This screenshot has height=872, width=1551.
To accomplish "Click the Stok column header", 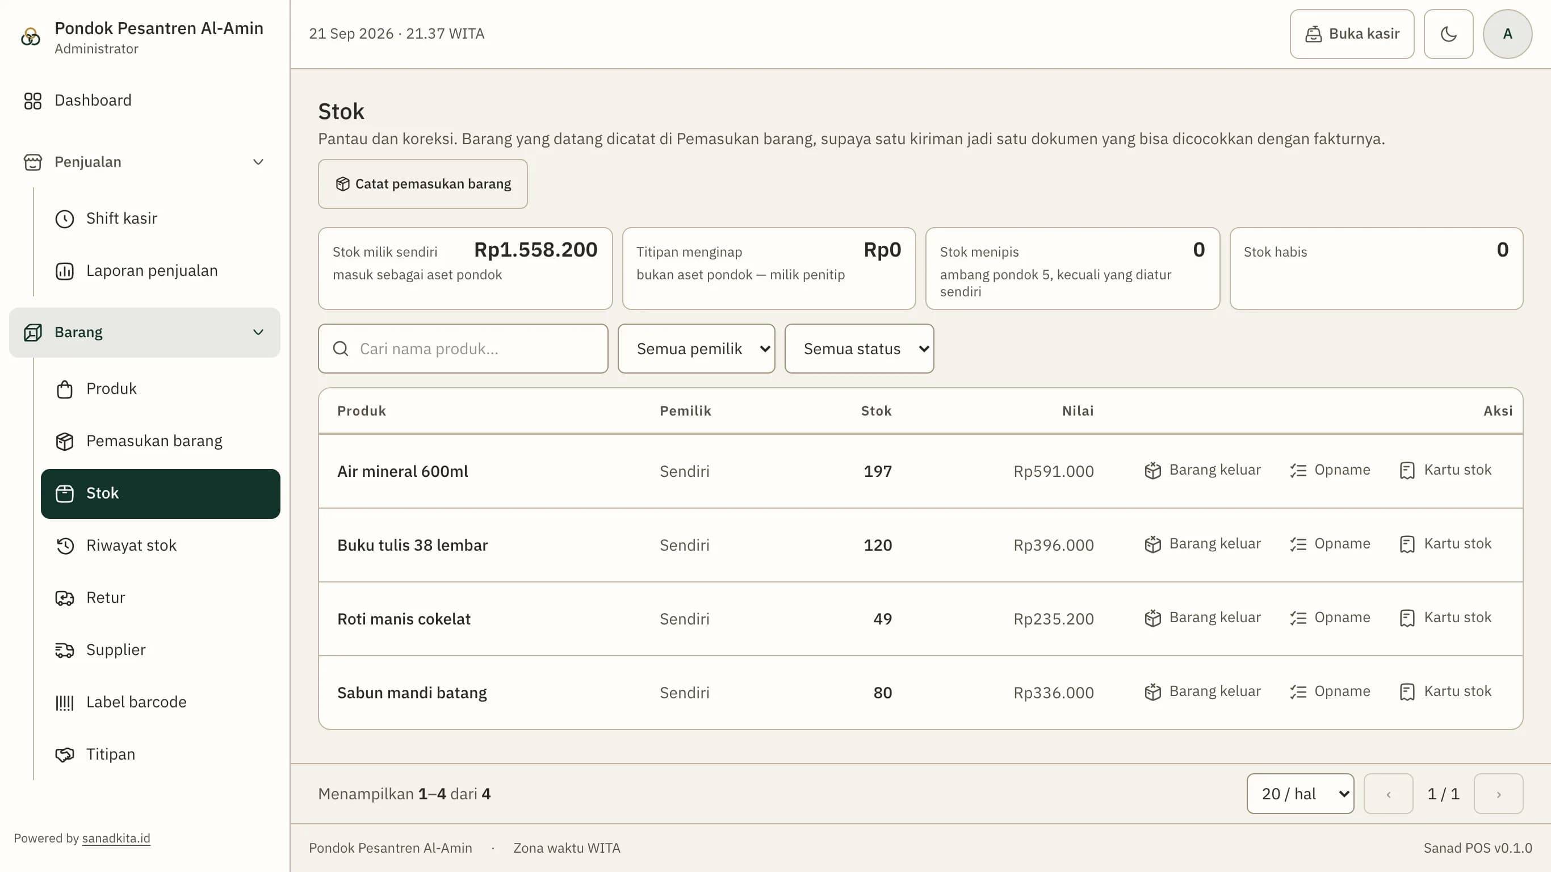I will pos(876,412).
